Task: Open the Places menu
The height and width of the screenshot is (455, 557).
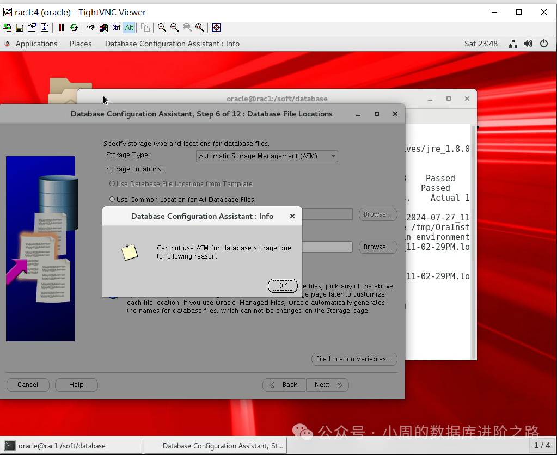Action: [80, 44]
